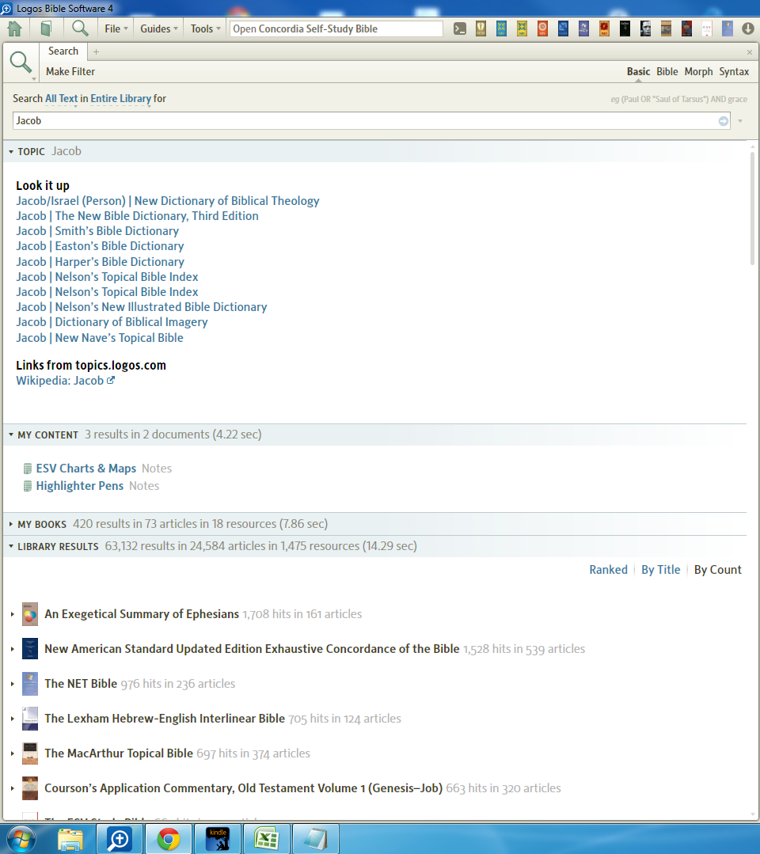This screenshot has height=854, width=760.
Task: Run search with the blue arrow button
Action: (x=724, y=121)
